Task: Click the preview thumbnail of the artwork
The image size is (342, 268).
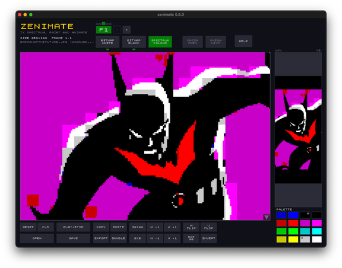Action: click(298, 136)
